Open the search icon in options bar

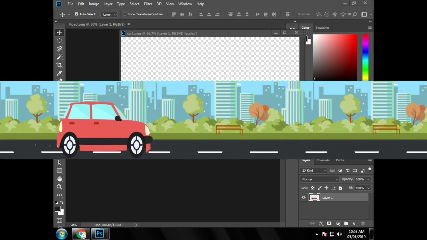(x=355, y=14)
